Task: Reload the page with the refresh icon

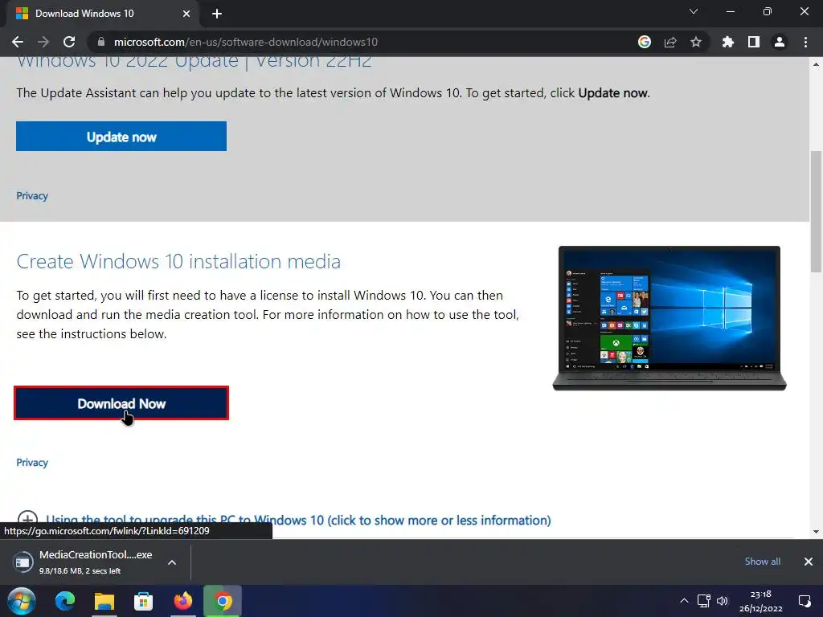Action: [x=69, y=42]
